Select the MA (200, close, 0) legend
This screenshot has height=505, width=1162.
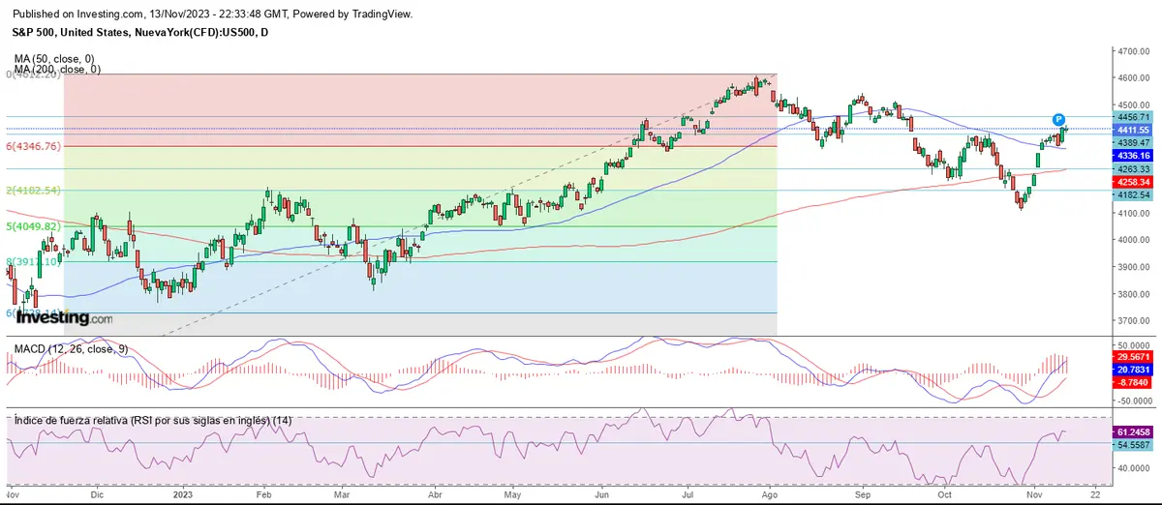click(x=57, y=70)
